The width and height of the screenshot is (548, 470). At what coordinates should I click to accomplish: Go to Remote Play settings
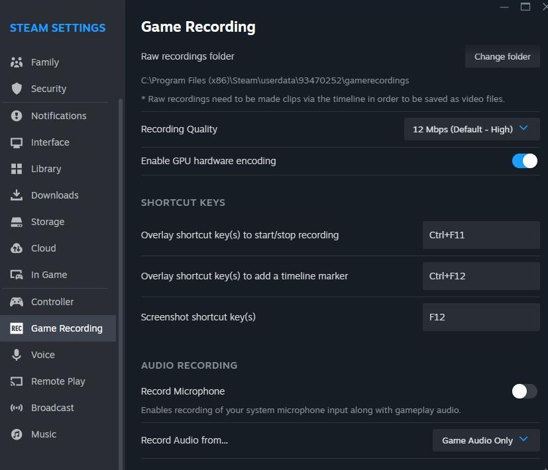click(58, 381)
